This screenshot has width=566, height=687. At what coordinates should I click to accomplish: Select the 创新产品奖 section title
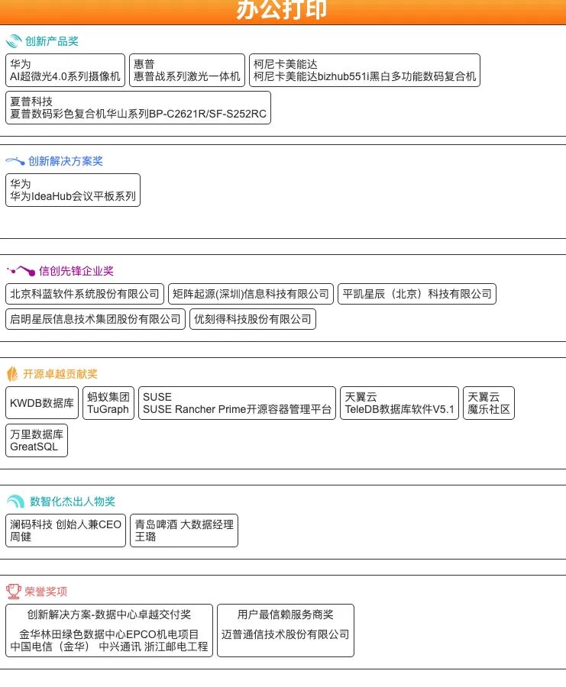[x=52, y=41]
